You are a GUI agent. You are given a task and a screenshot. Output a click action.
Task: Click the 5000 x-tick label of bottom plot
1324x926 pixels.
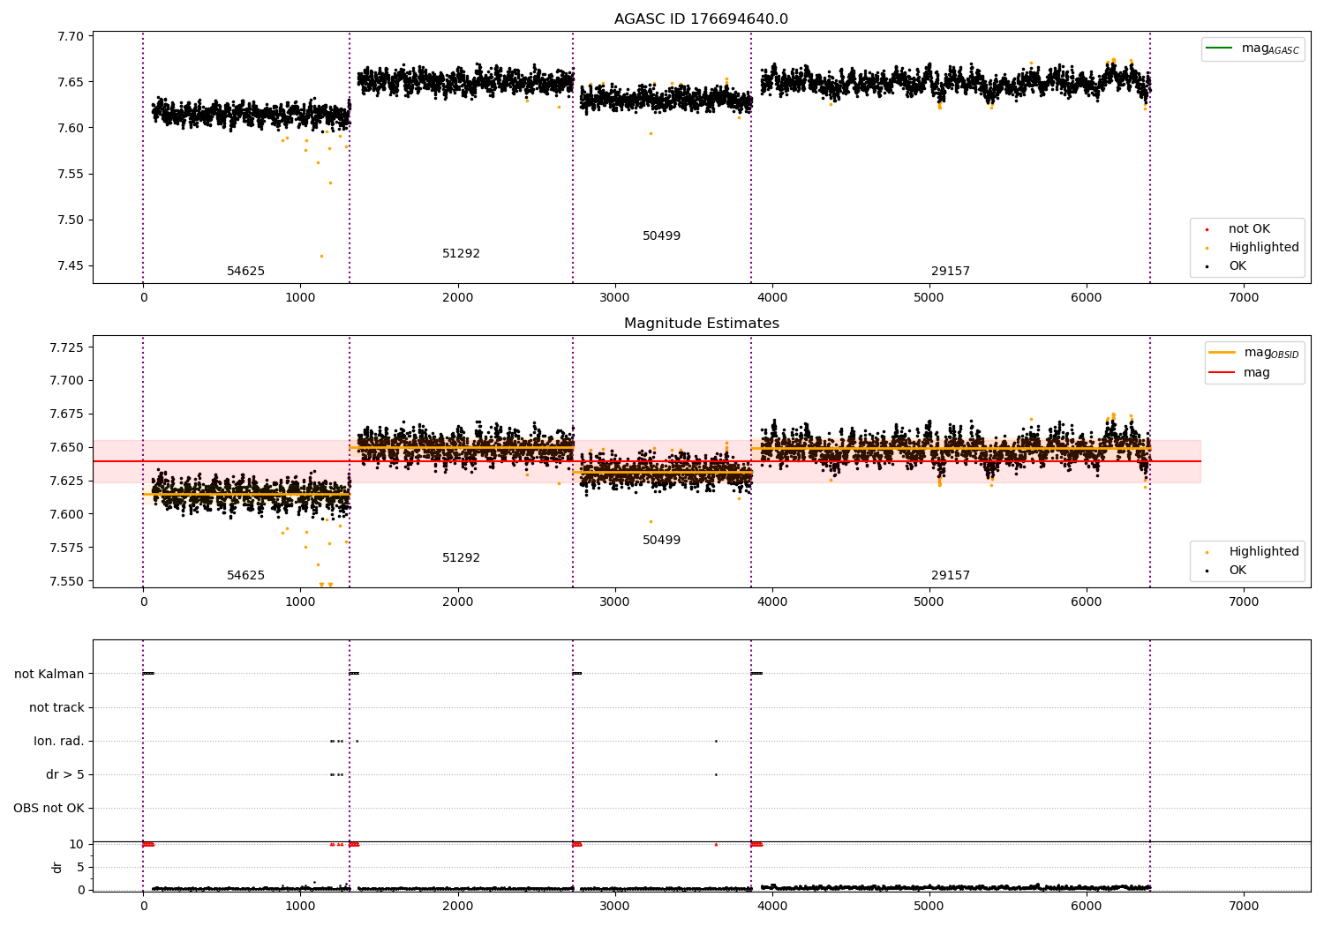929,906
